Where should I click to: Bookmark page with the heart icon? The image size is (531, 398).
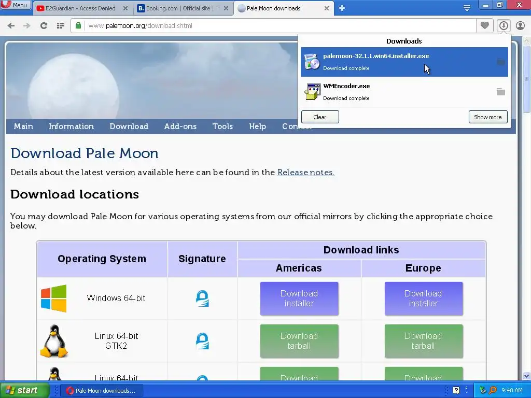click(485, 26)
